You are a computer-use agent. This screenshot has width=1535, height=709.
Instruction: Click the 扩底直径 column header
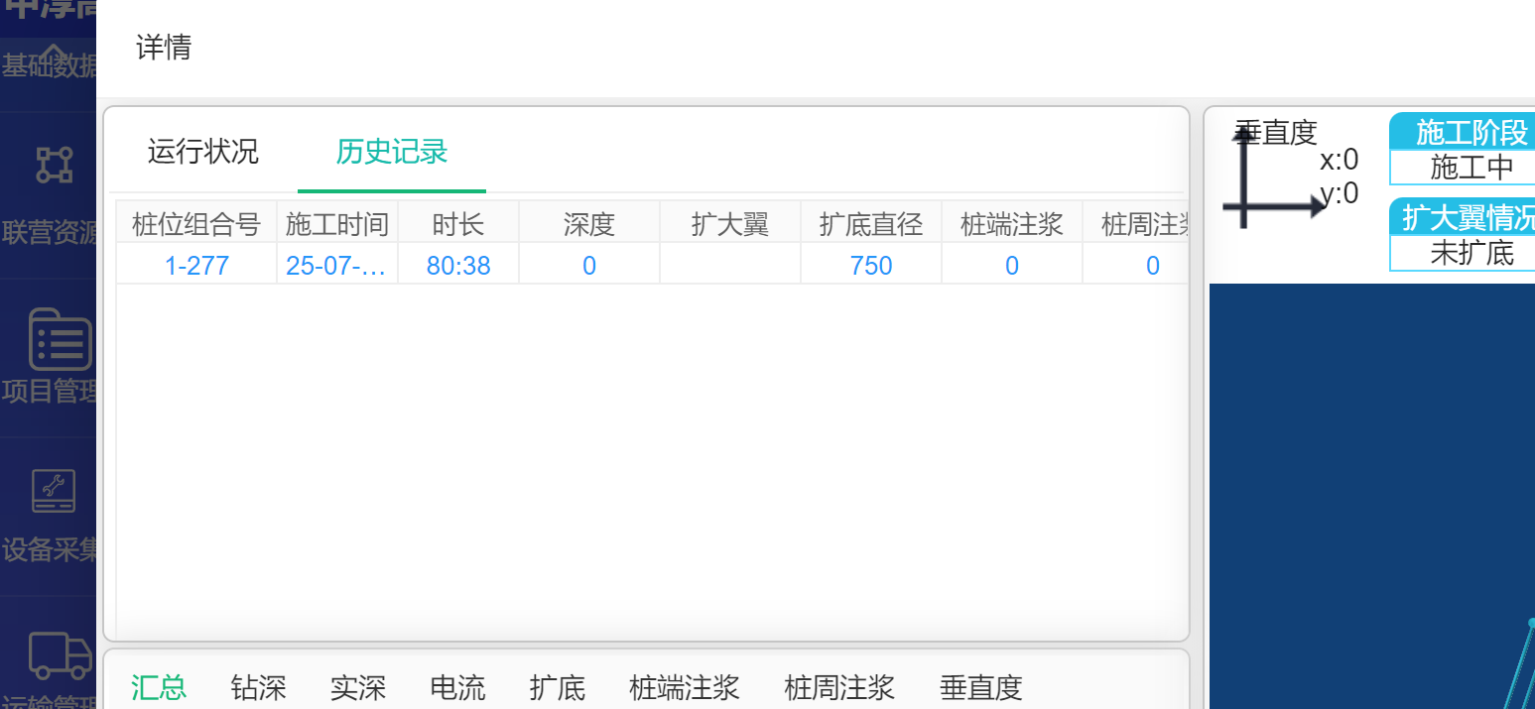click(871, 225)
